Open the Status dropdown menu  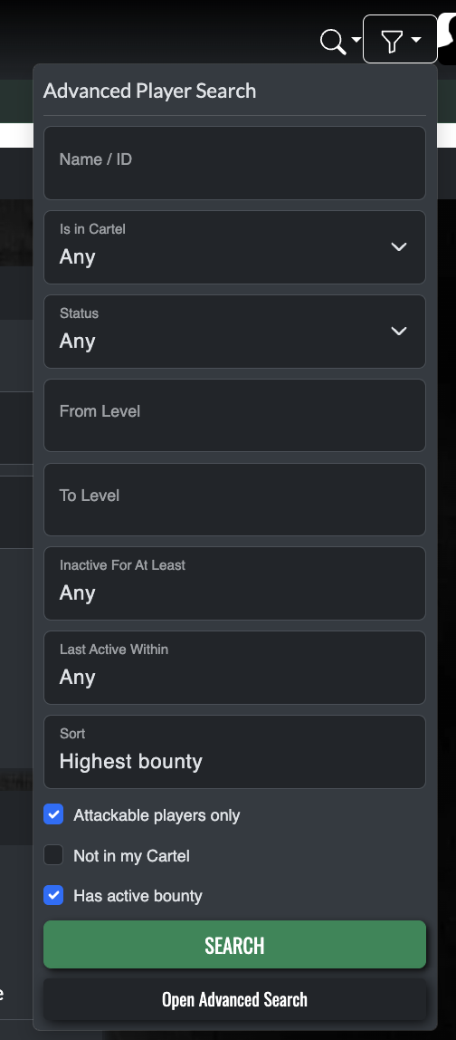(x=234, y=331)
